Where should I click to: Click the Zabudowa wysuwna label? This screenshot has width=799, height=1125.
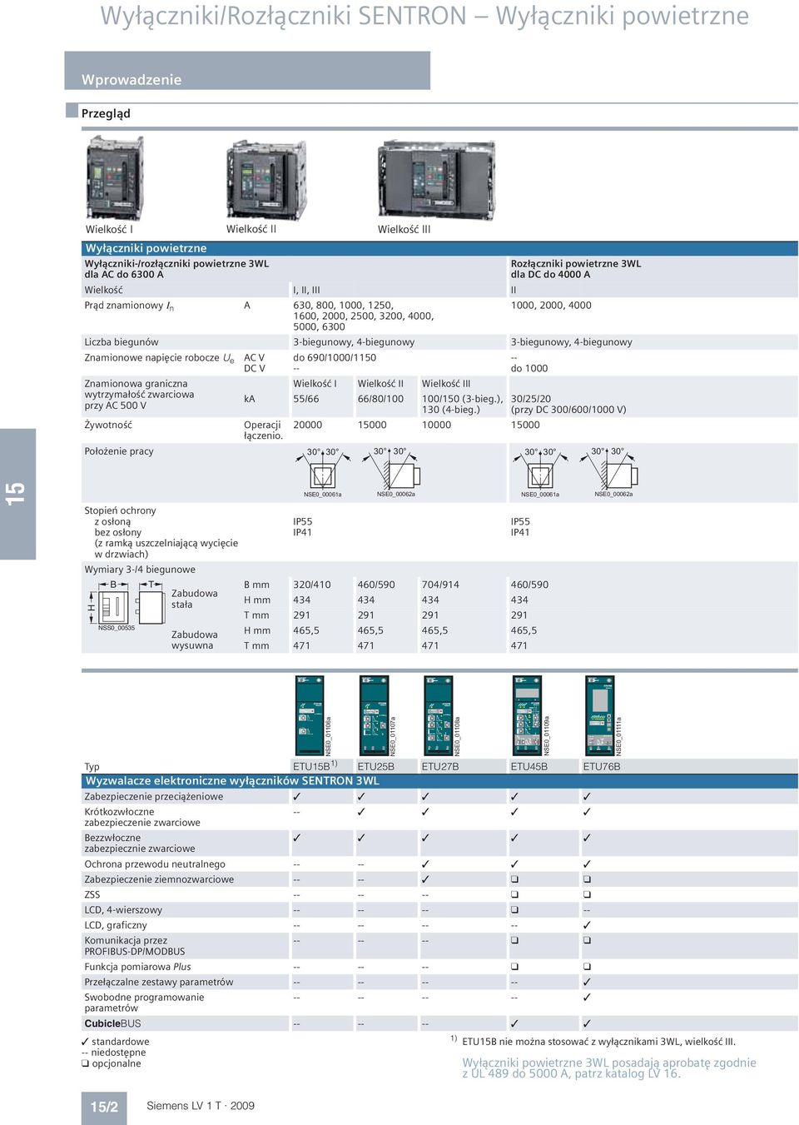[195, 640]
